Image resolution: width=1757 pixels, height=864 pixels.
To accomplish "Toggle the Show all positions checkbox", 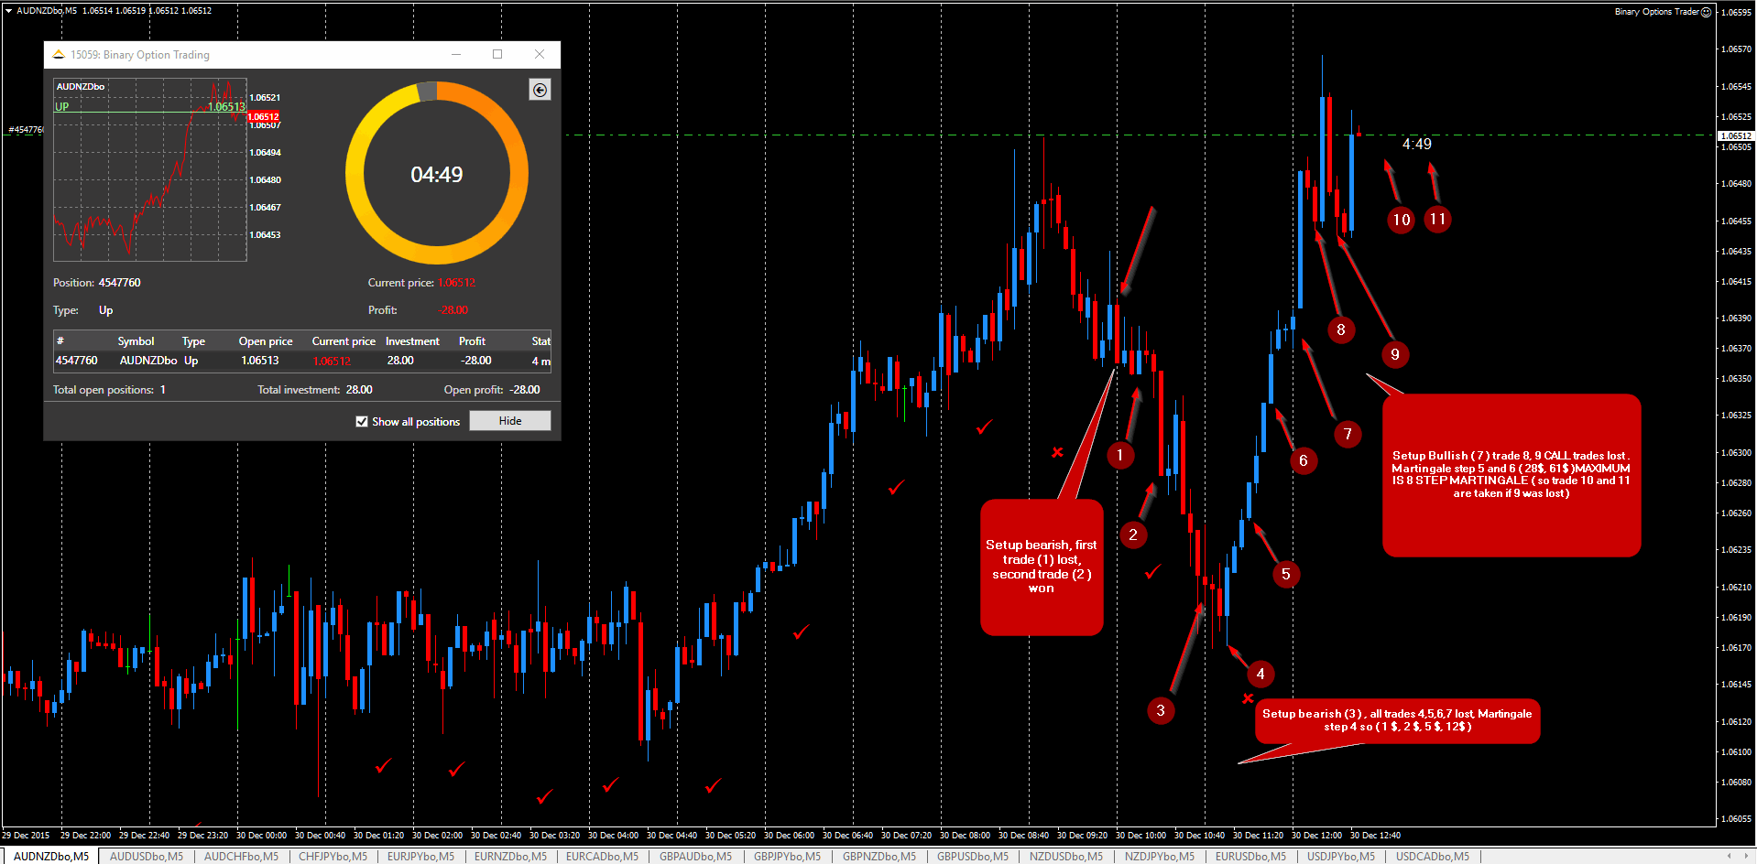I will pos(362,422).
